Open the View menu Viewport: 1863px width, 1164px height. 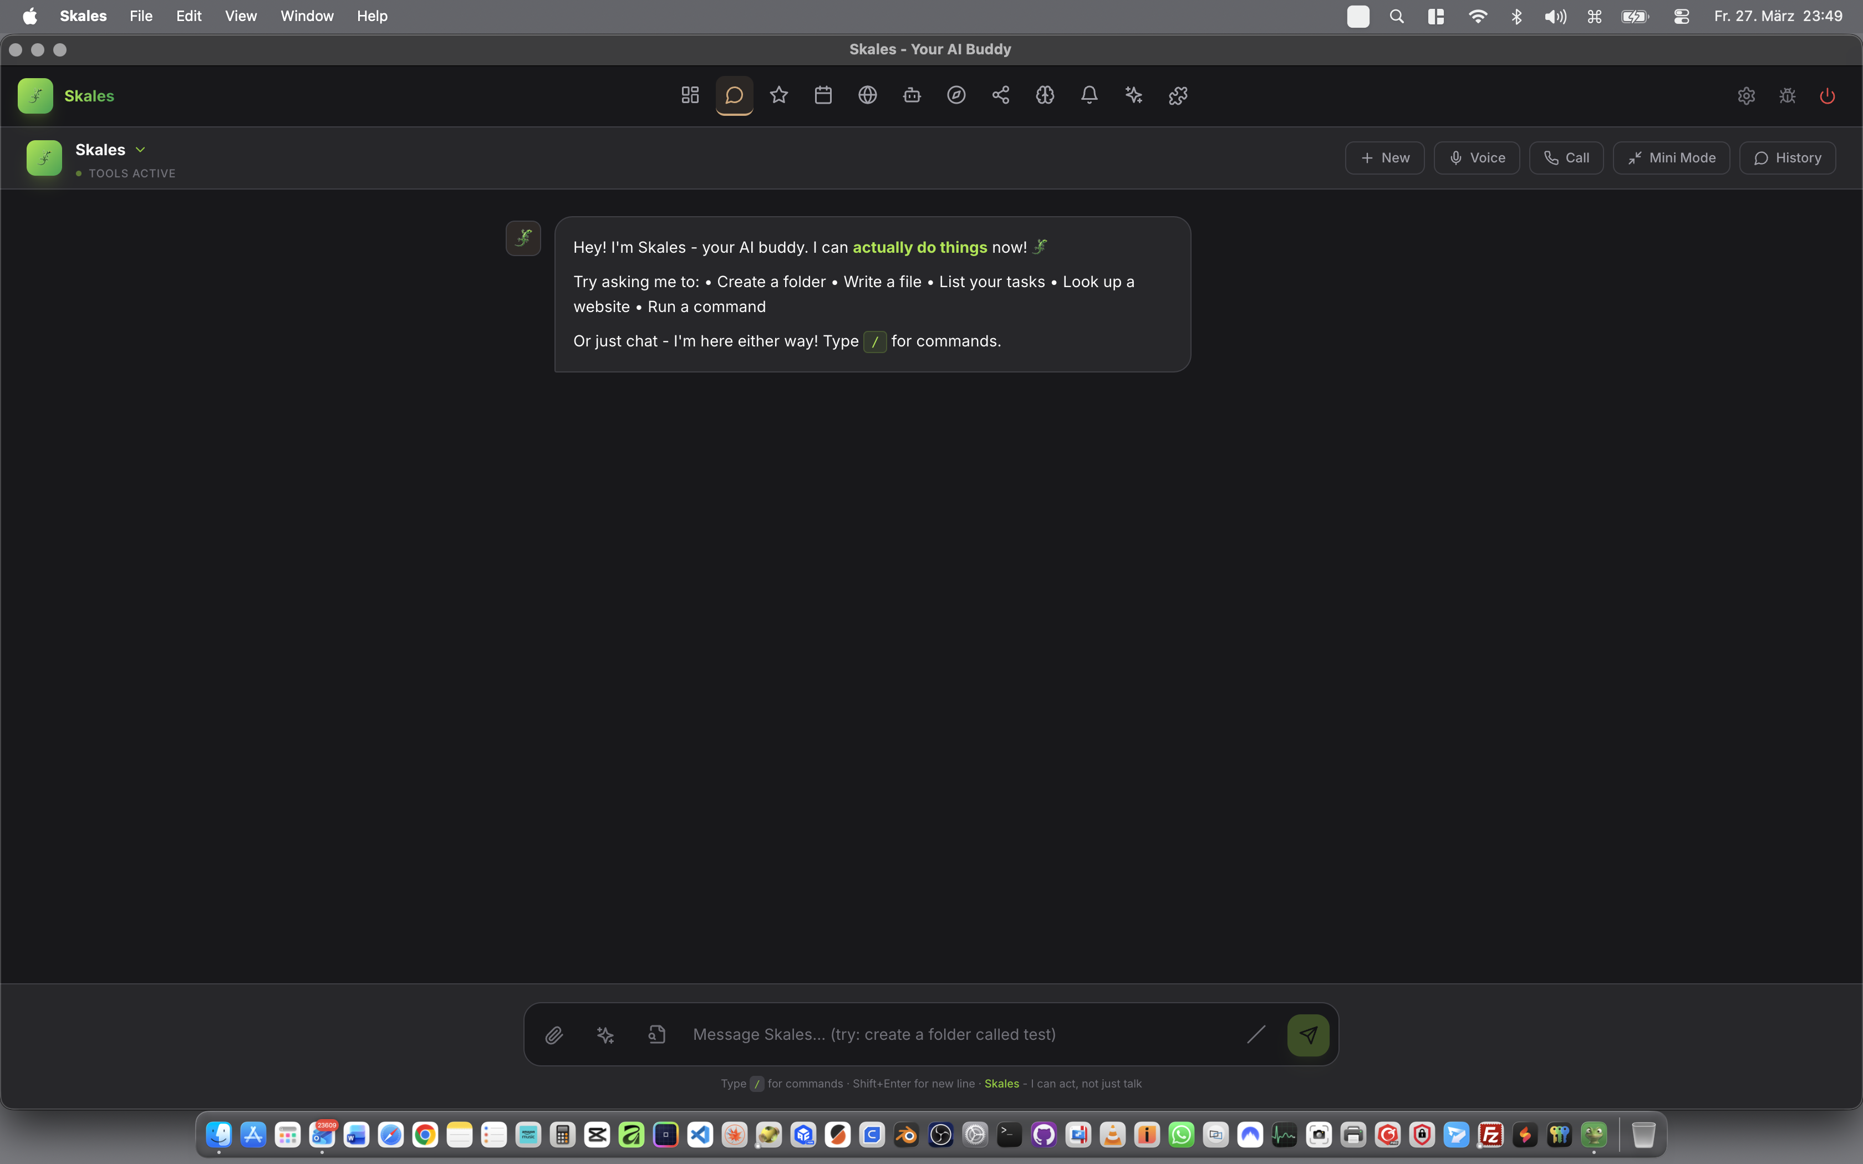(x=240, y=16)
